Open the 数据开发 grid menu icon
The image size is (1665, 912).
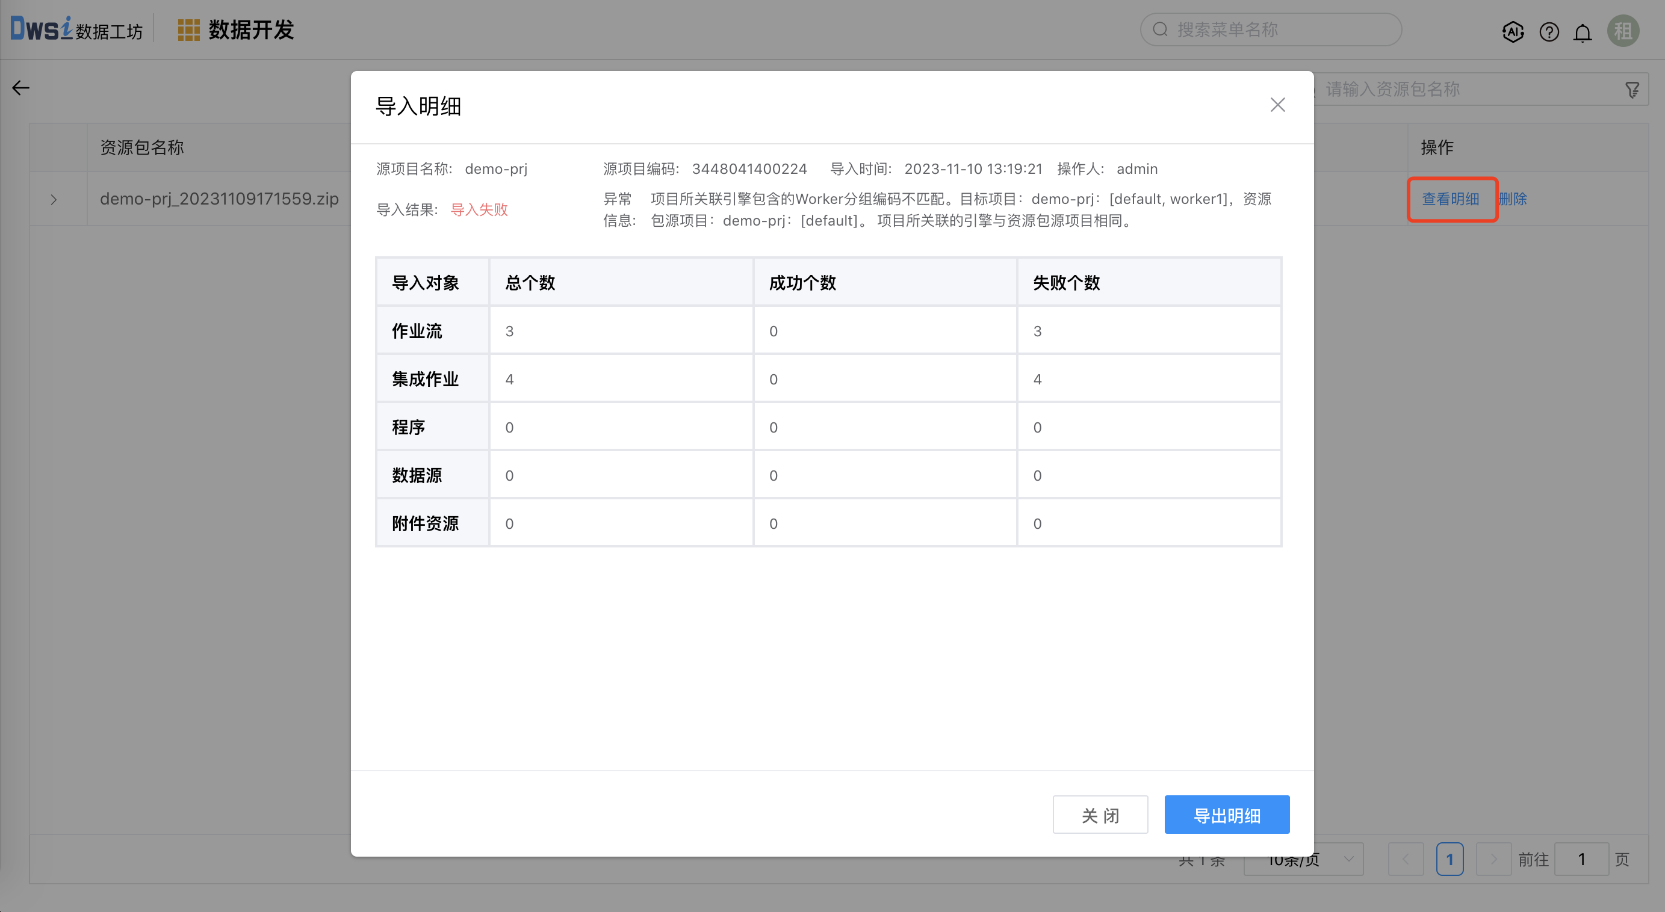point(188,29)
